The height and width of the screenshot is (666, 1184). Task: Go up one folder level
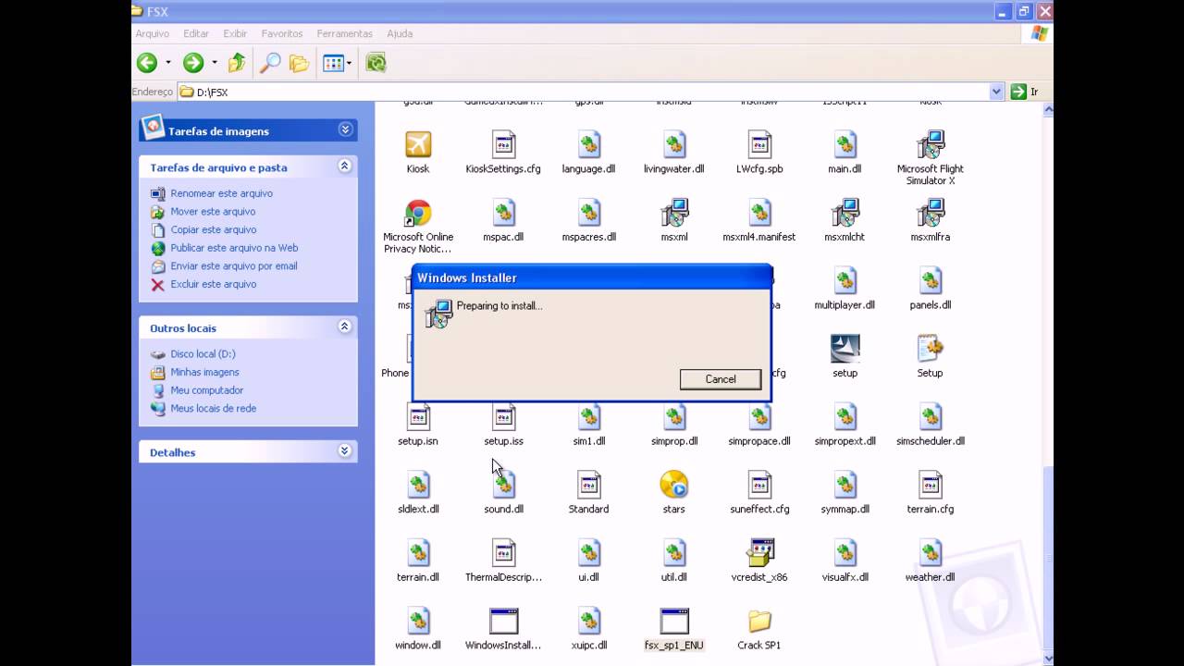click(237, 63)
